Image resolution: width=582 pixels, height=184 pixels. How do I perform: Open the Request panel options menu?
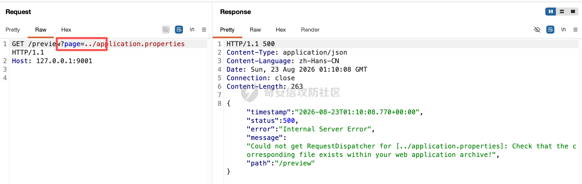[204, 30]
